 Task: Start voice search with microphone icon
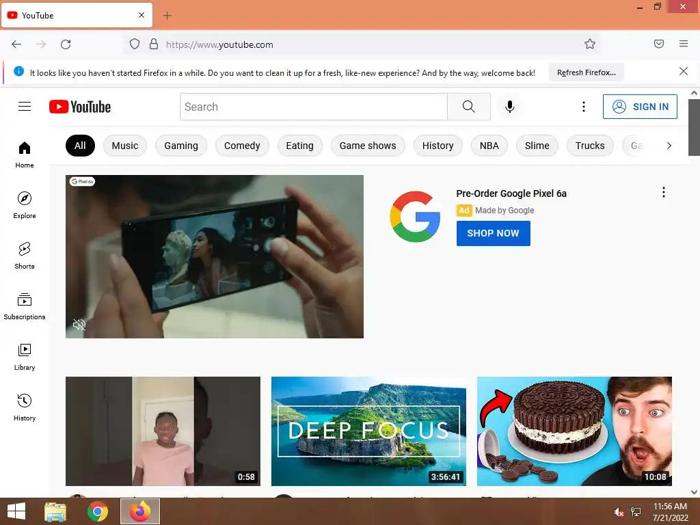pos(510,107)
